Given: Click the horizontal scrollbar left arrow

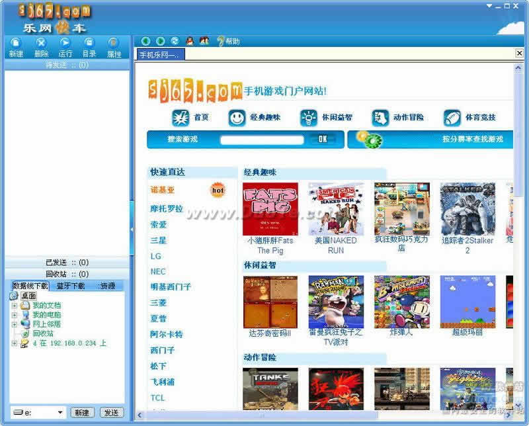Looking at the screenshot, I should point(140,415).
